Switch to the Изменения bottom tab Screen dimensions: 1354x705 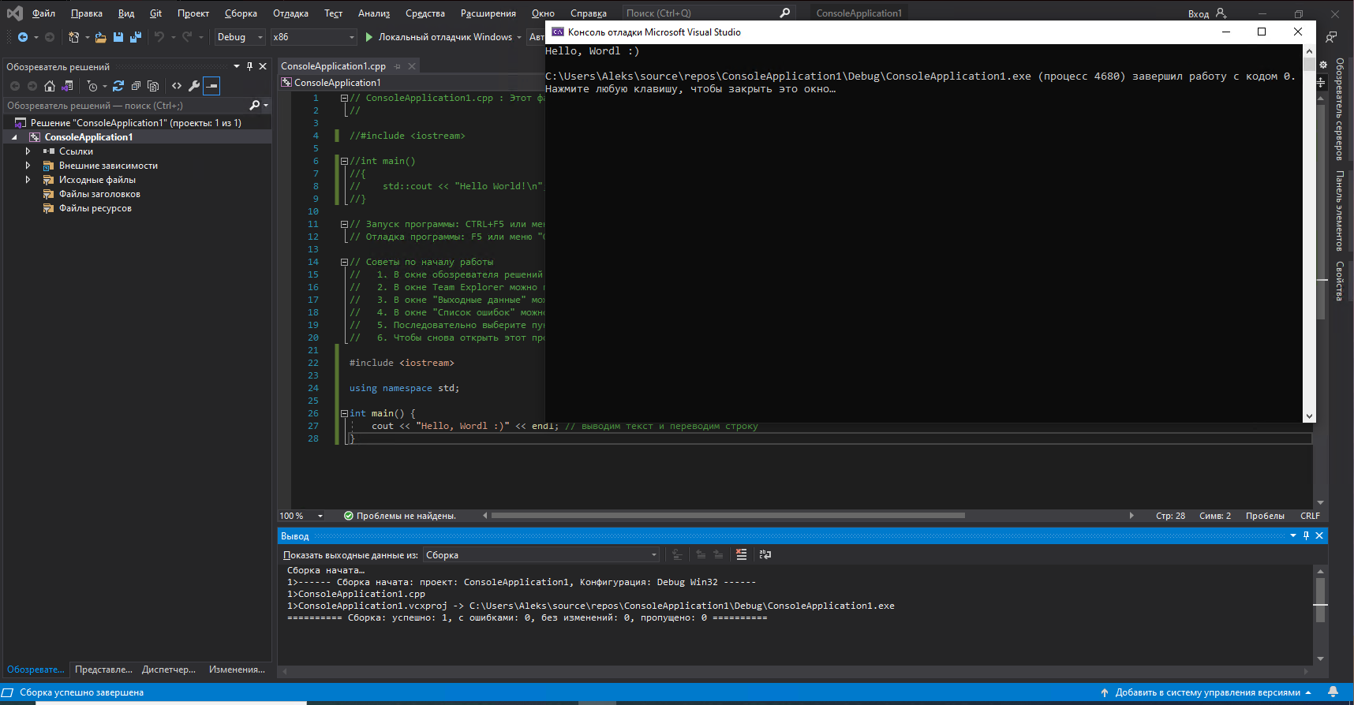[x=237, y=670]
